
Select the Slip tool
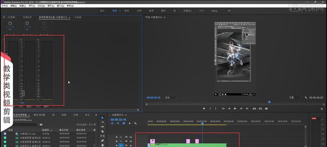click(102, 136)
